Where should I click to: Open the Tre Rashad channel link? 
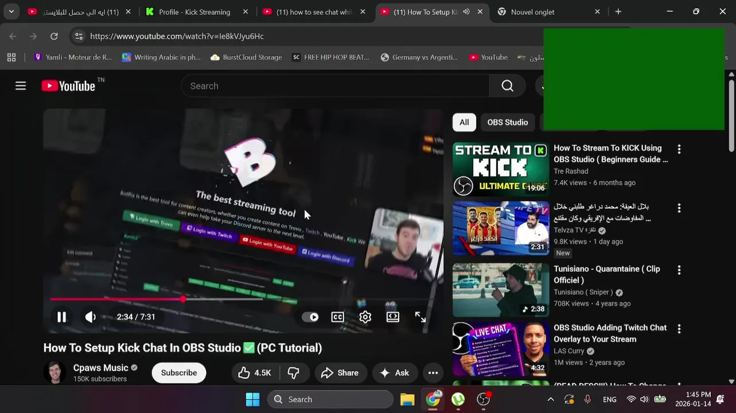coord(571,171)
